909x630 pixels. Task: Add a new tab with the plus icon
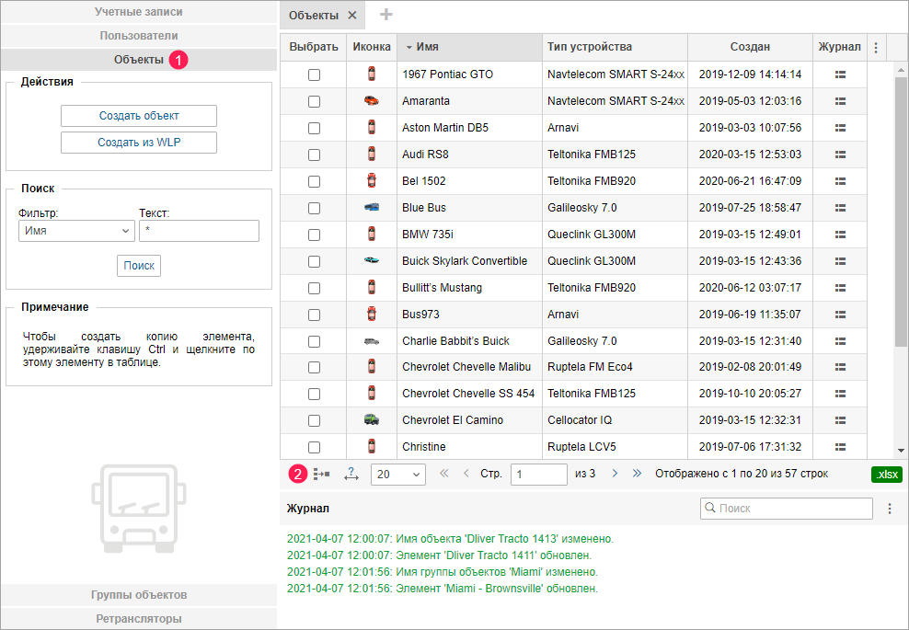[x=386, y=15]
